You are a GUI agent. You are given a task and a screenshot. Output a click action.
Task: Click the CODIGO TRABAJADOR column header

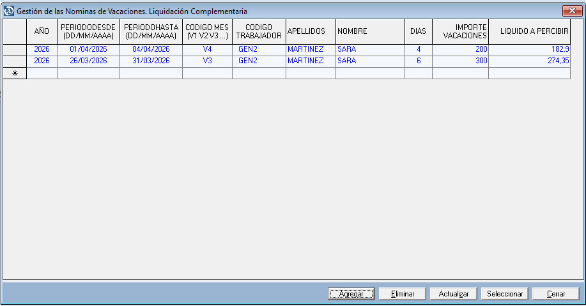pos(259,31)
